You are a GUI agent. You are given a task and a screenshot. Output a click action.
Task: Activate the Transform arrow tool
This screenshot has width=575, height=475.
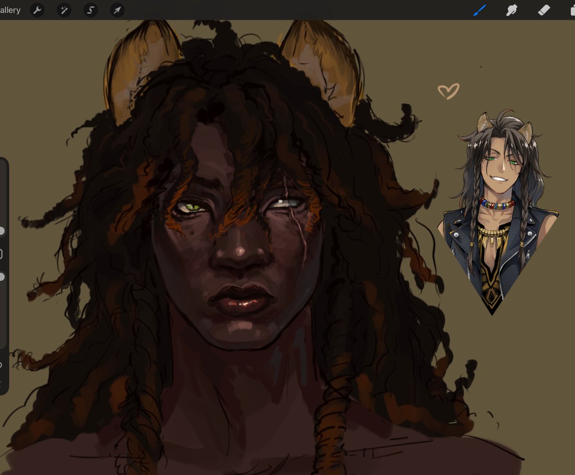(x=117, y=10)
